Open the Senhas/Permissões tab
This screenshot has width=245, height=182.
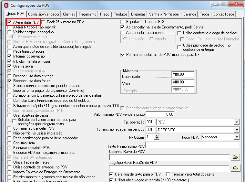(x=164, y=14)
